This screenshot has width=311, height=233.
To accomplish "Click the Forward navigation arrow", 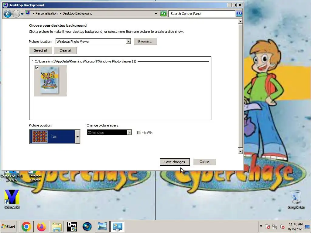I will click(16, 14).
